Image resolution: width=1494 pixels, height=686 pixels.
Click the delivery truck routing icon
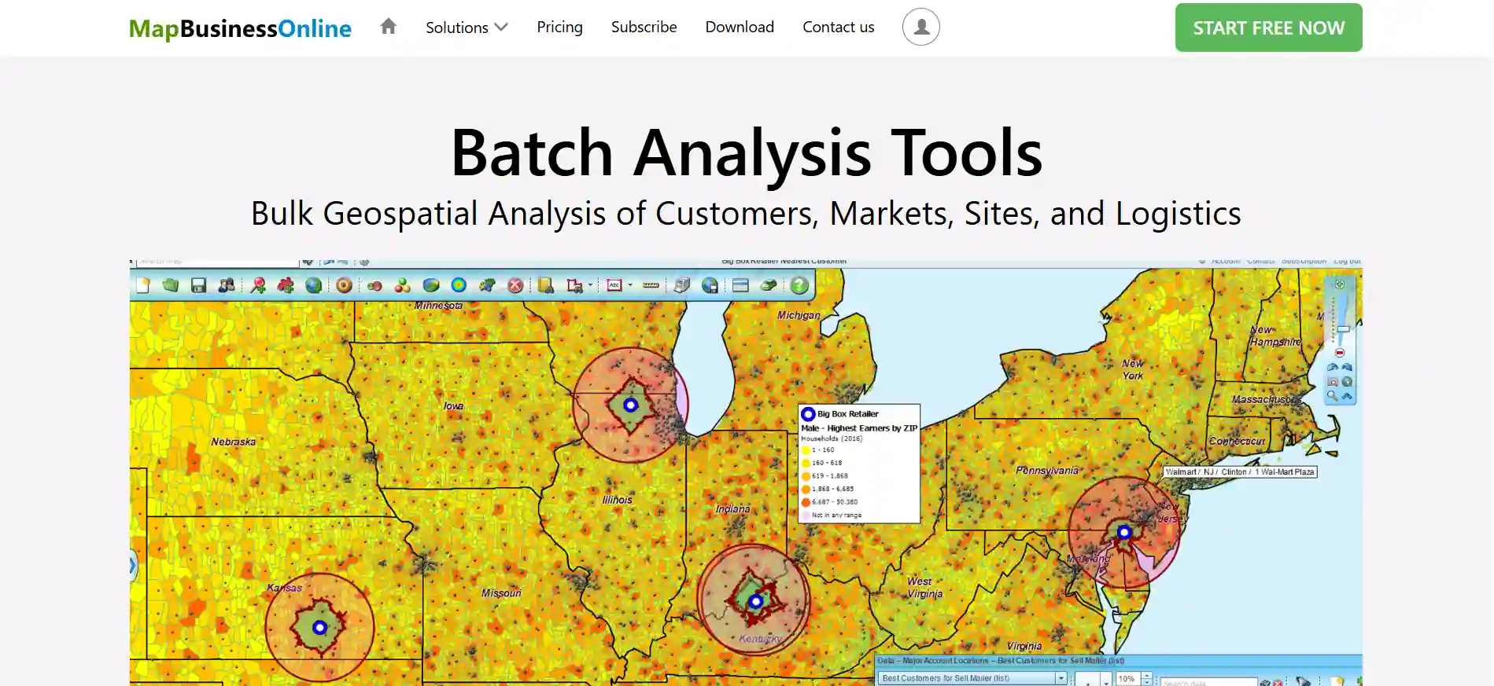pyautogui.click(x=574, y=285)
